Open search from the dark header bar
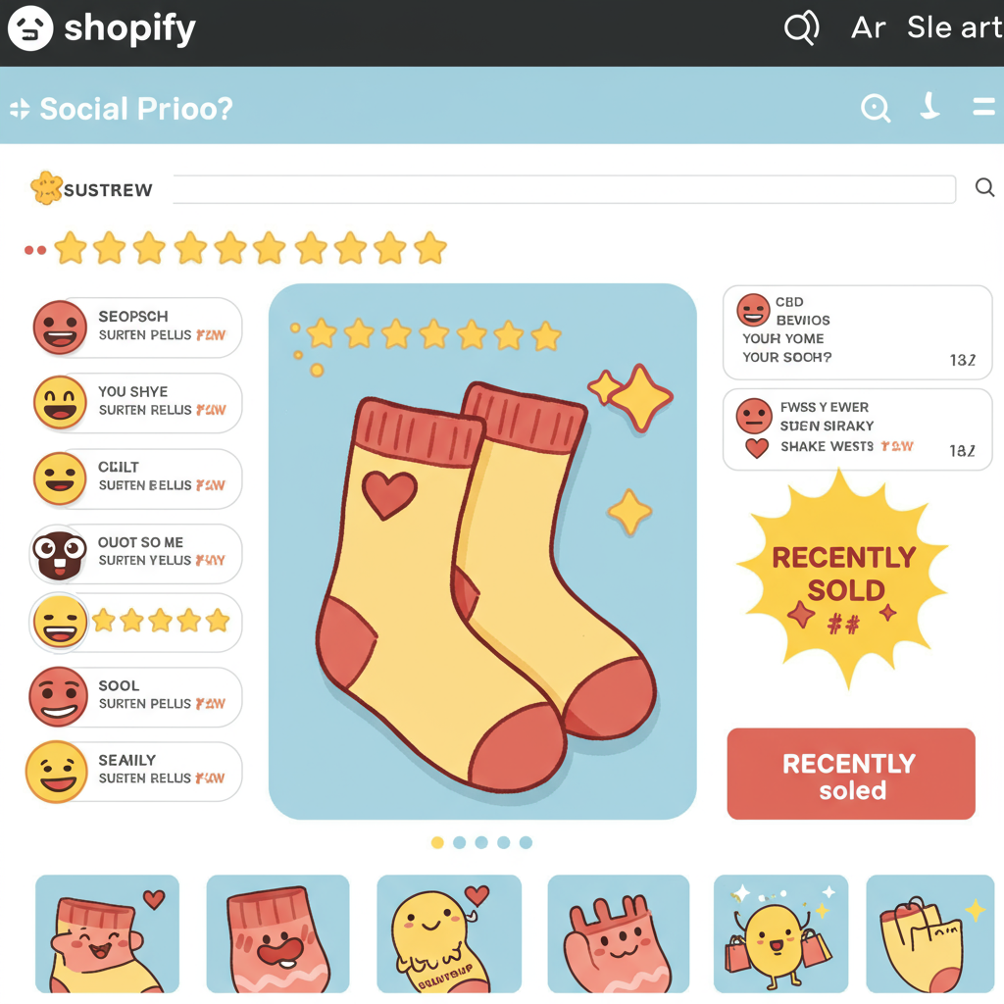 click(802, 27)
